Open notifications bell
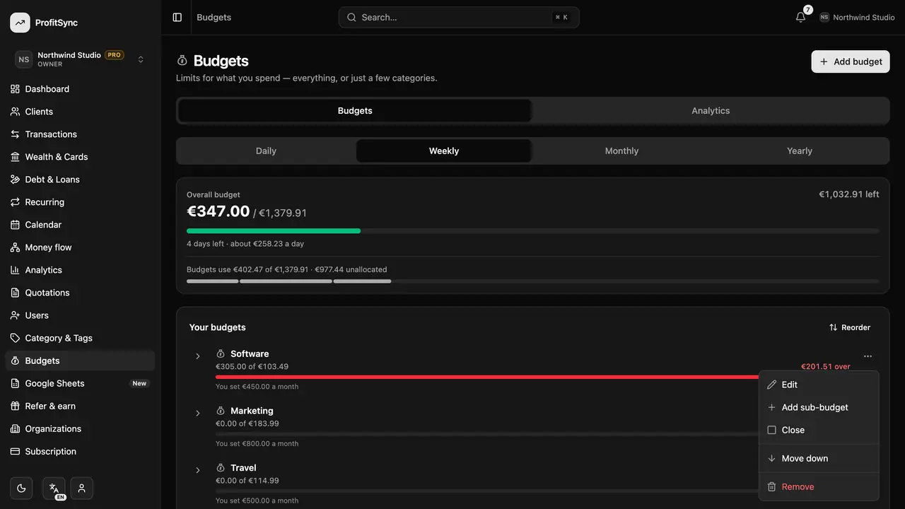905x509 pixels. click(800, 17)
